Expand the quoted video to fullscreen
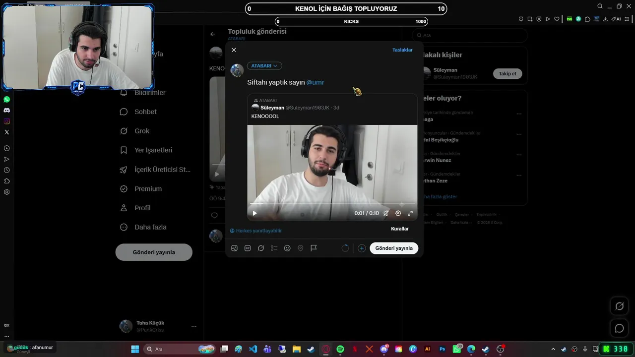Image resolution: width=635 pixels, height=357 pixels. (x=410, y=213)
